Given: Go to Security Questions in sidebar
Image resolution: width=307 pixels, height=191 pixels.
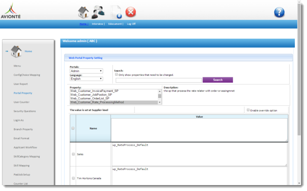Looking at the screenshot, I should tap(24, 111).
